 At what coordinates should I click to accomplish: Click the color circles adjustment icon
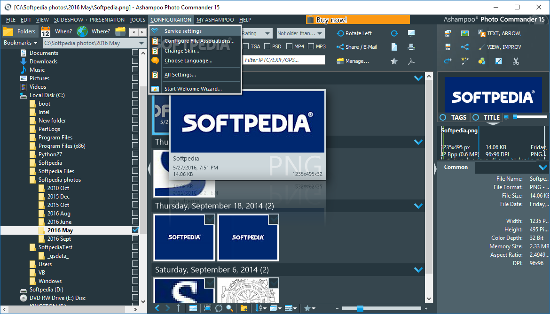pos(481,61)
